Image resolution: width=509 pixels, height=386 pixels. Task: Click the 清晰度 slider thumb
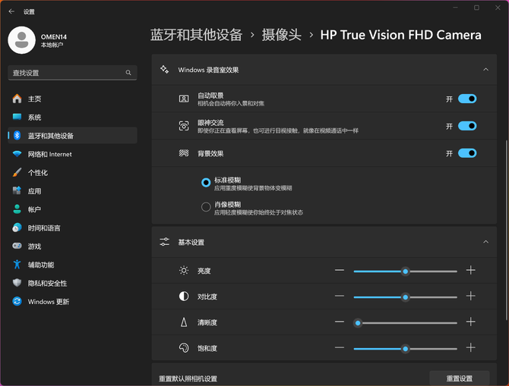(358, 323)
